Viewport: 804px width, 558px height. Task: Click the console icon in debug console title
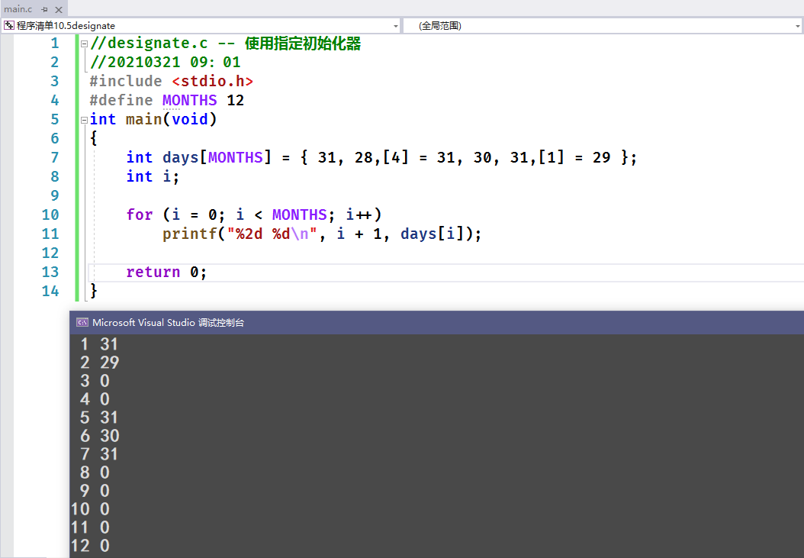82,322
